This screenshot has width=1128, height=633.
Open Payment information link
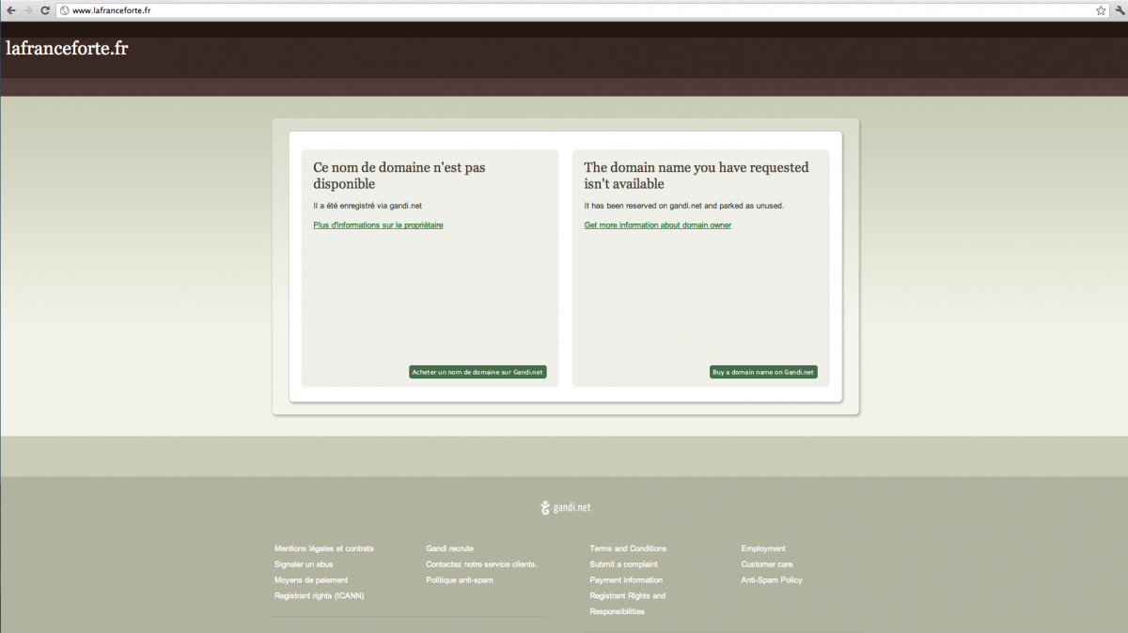[x=626, y=580]
